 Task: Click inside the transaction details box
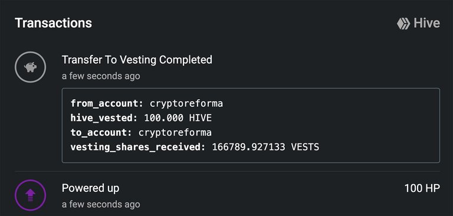[x=251, y=125]
